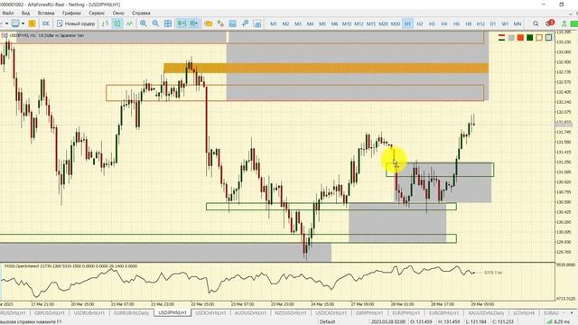
Task: Click the chat bubble toolbar icon
Action: pos(15,23)
